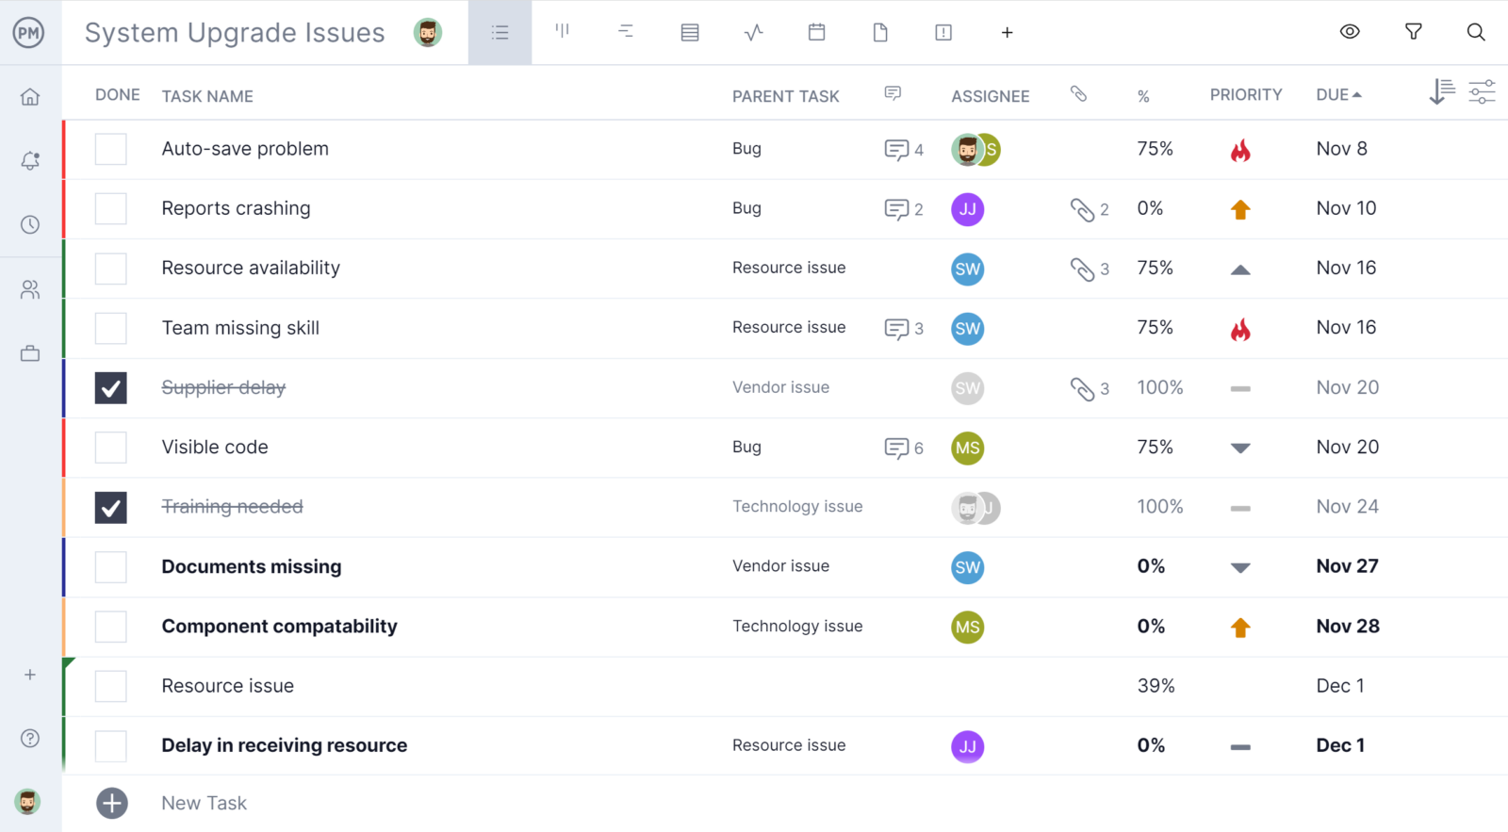Open comments on Reports crashing

click(x=903, y=209)
